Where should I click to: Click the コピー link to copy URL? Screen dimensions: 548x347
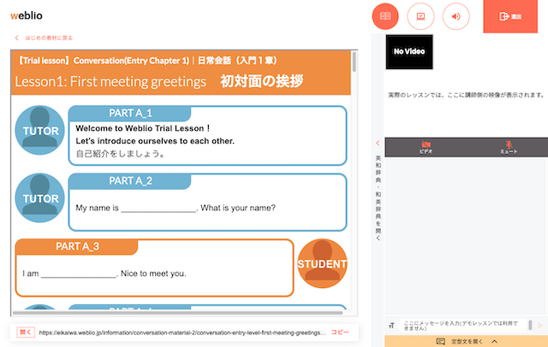coord(340,332)
